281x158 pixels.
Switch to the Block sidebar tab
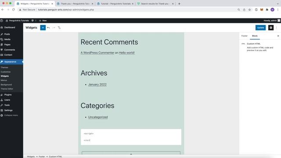click(x=255, y=36)
